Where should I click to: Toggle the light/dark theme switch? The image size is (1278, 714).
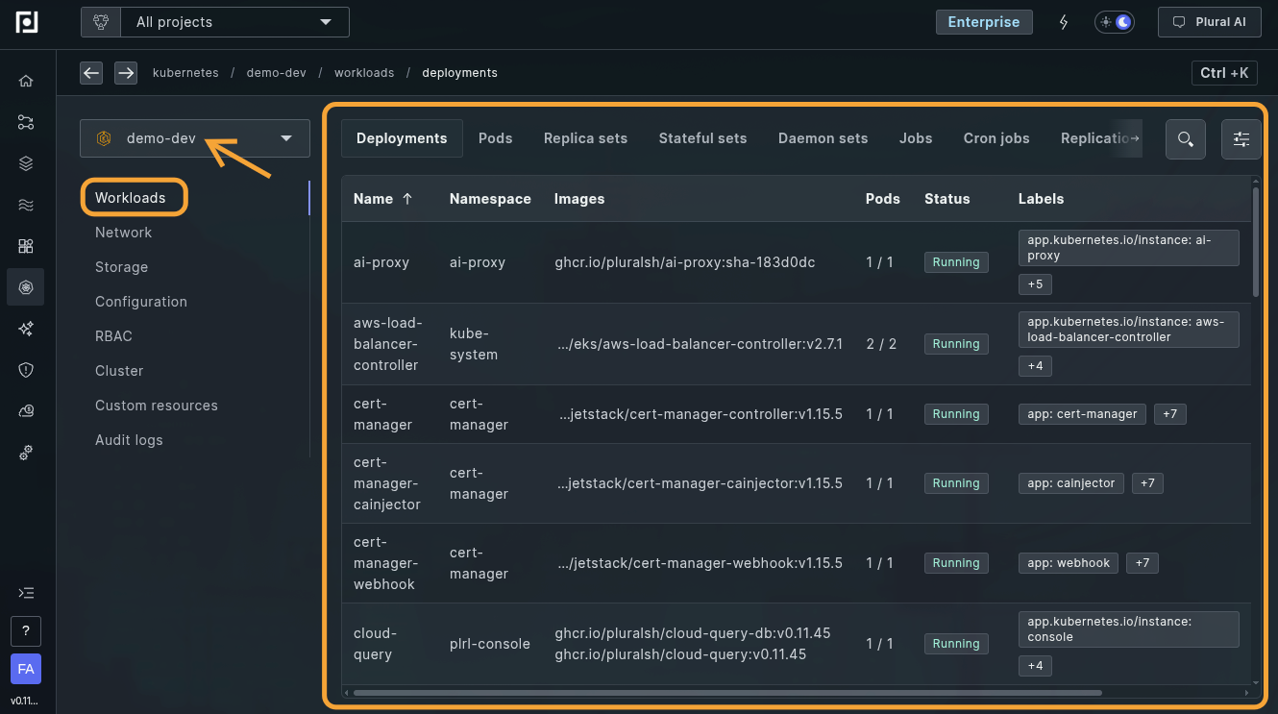(1114, 22)
